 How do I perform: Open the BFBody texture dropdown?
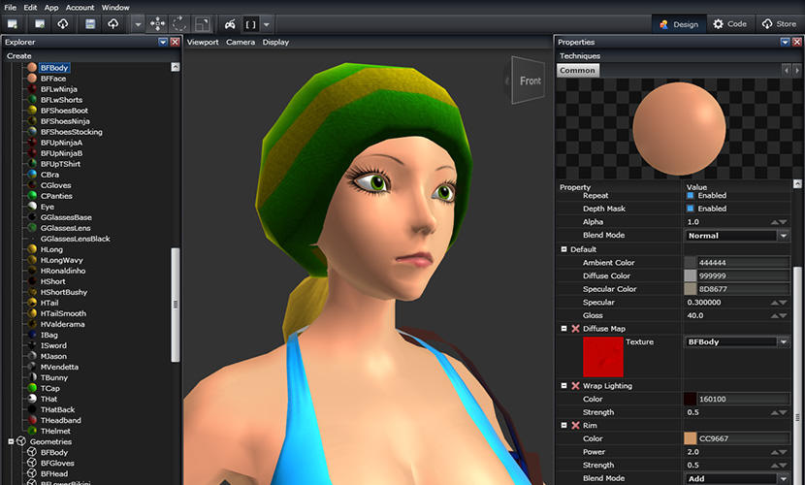coord(737,341)
